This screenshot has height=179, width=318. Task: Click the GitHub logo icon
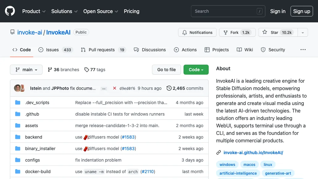[10, 11]
